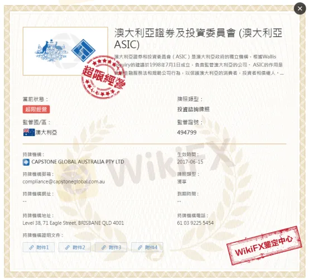309x279 pixels.
Task: Click the WikiFX鑒定中心 red stamp
Action: click(x=264, y=246)
